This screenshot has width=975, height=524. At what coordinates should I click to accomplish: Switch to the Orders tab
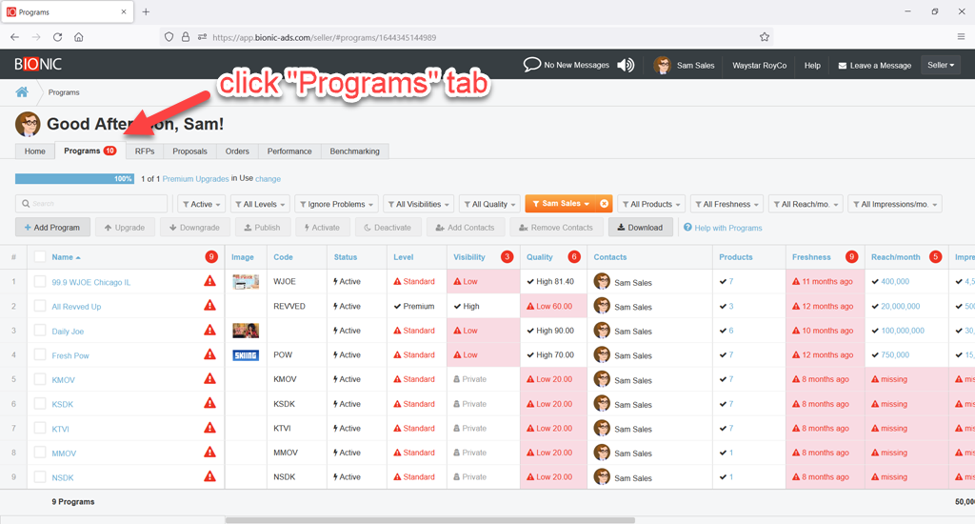(237, 151)
